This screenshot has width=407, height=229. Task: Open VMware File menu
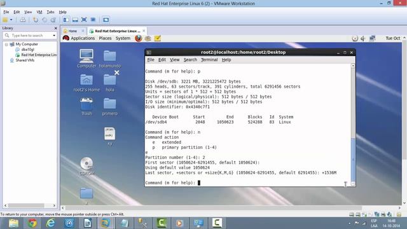point(6,12)
